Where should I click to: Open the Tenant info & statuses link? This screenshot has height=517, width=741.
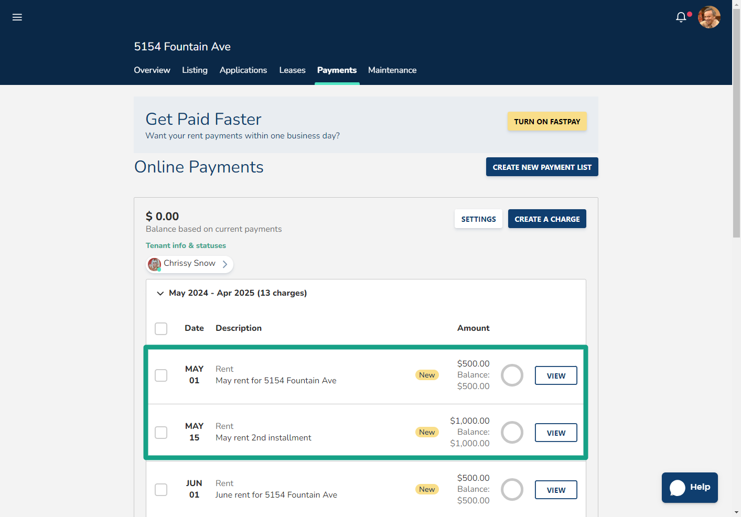click(186, 245)
